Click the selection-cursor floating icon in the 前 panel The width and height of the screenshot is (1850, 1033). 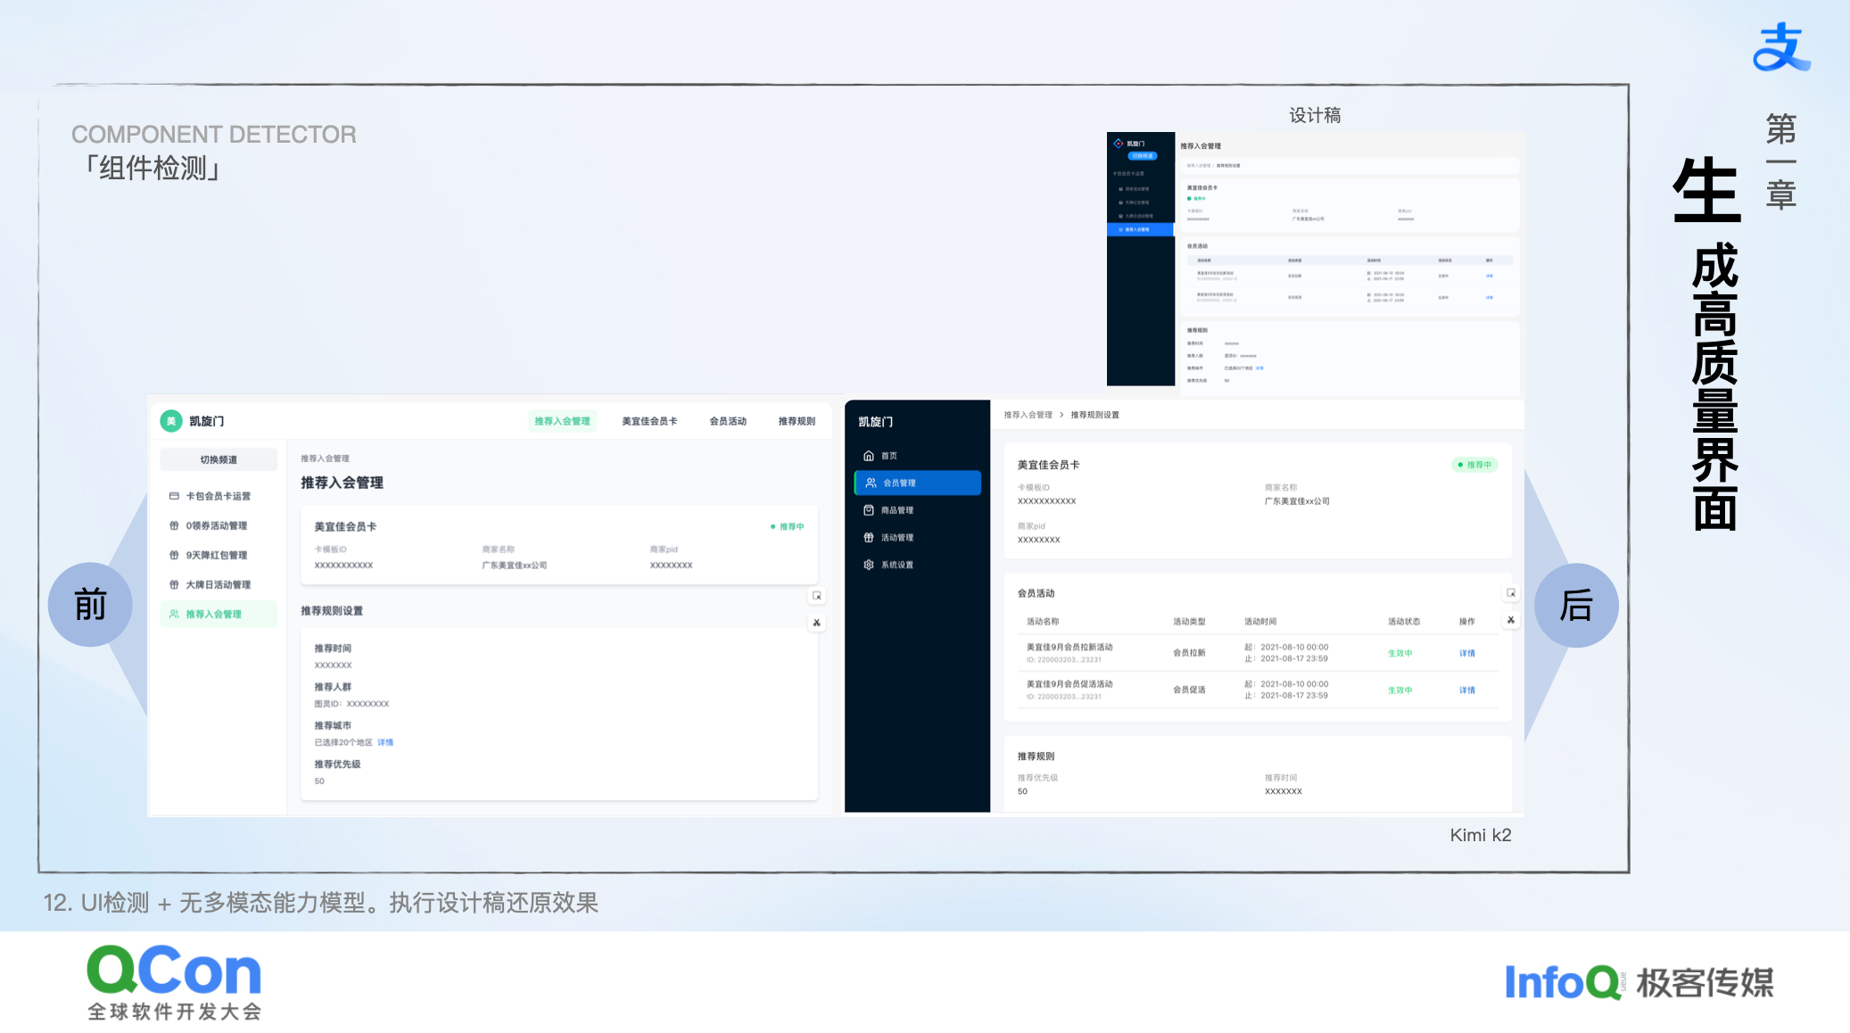point(816,596)
